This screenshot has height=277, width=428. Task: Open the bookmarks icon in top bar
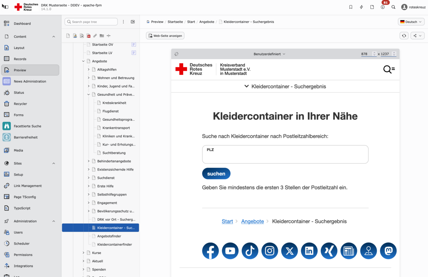pyautogui.click(x=350, y=7)
